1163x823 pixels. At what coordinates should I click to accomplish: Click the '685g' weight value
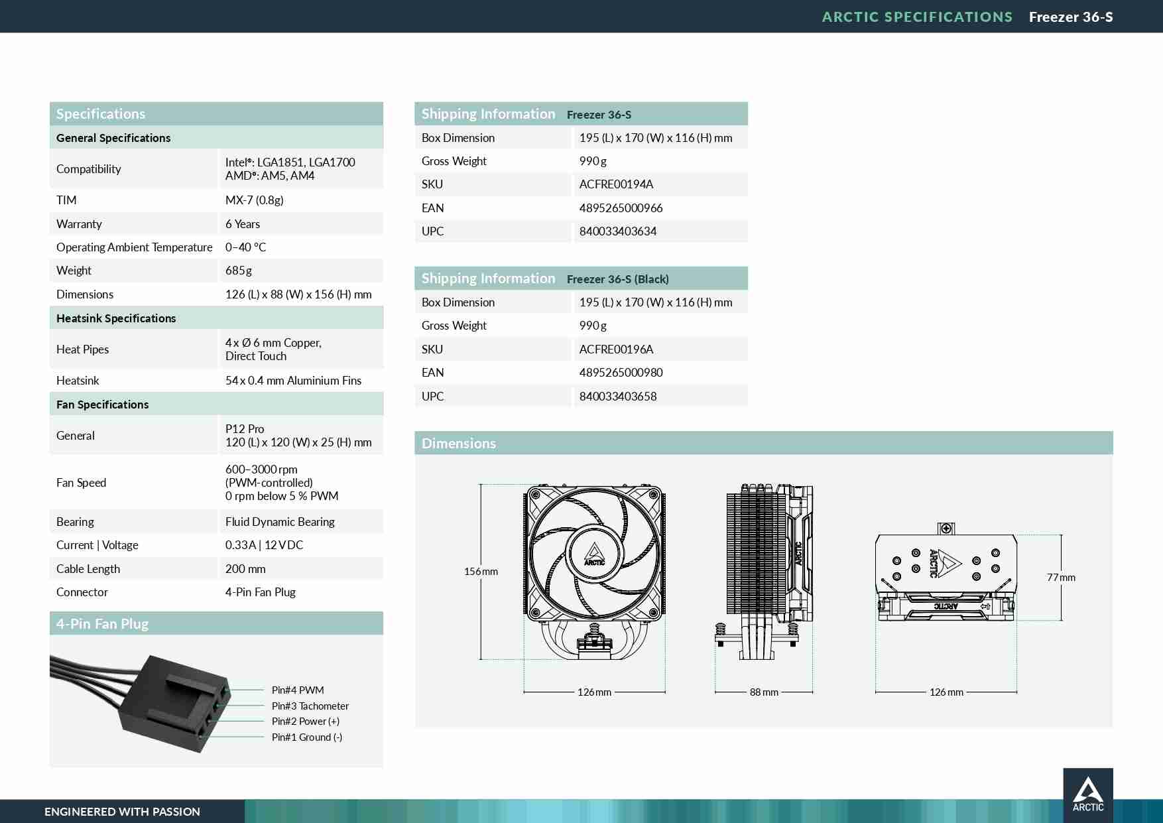pyautogui.click(x=239, y=271)
